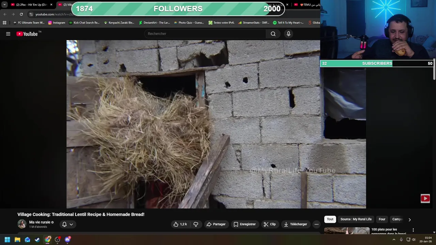Viewport: 436px width, 245px height.
Task: Open Kick Chat Search bookmark
Action: click(84, 23)
